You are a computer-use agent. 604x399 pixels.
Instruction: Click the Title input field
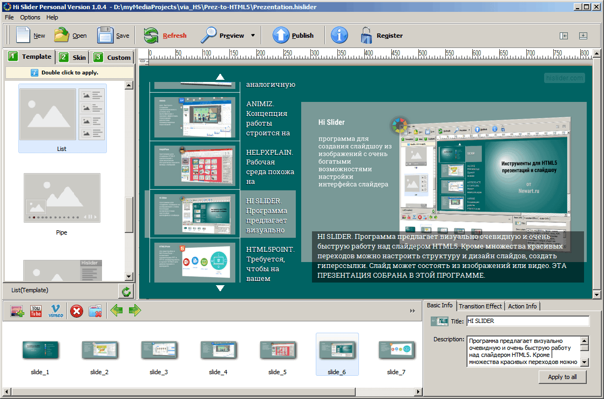(528, 321)
